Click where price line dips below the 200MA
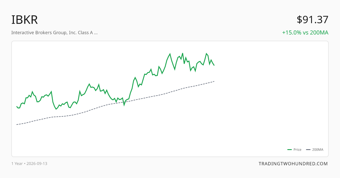 [x=124, y=105]
